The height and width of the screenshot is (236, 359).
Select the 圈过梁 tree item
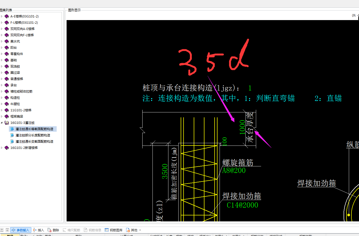click(15, 72)
